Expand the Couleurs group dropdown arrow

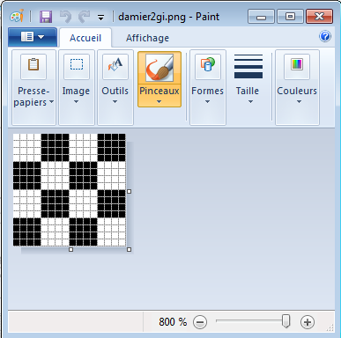(x=299, y=102)
